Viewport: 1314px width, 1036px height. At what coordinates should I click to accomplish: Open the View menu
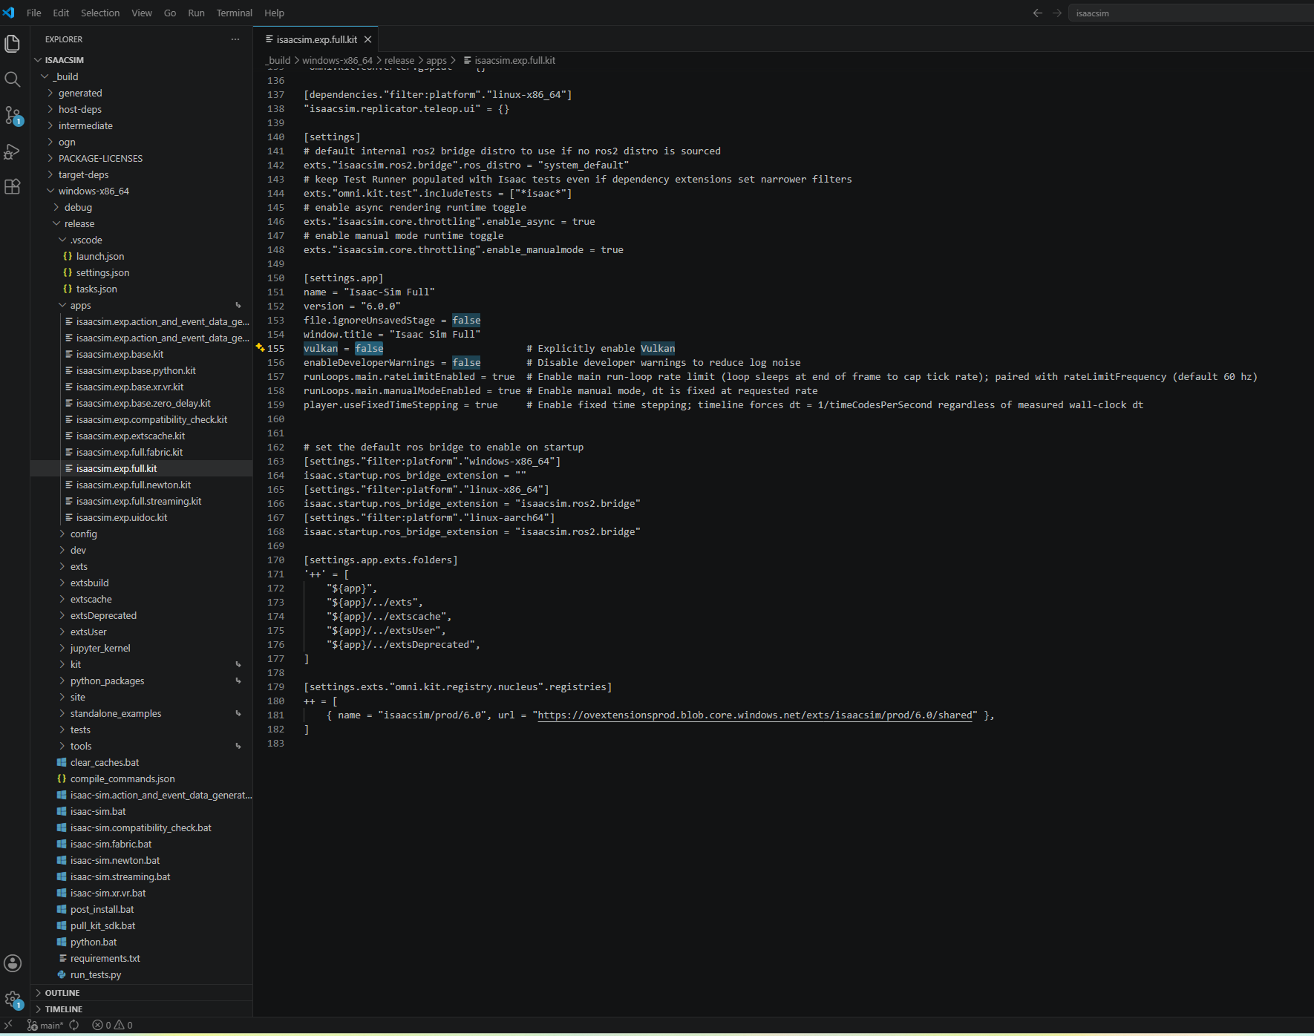142,13
